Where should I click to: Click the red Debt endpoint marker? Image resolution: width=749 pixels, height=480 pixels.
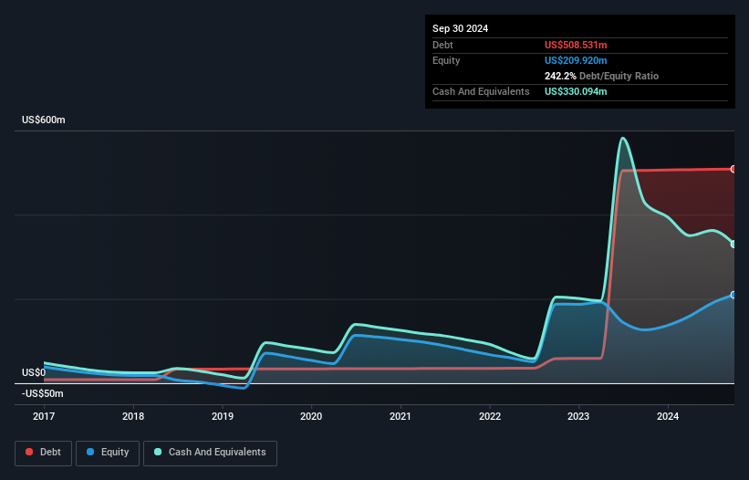(x=733, y=169)
